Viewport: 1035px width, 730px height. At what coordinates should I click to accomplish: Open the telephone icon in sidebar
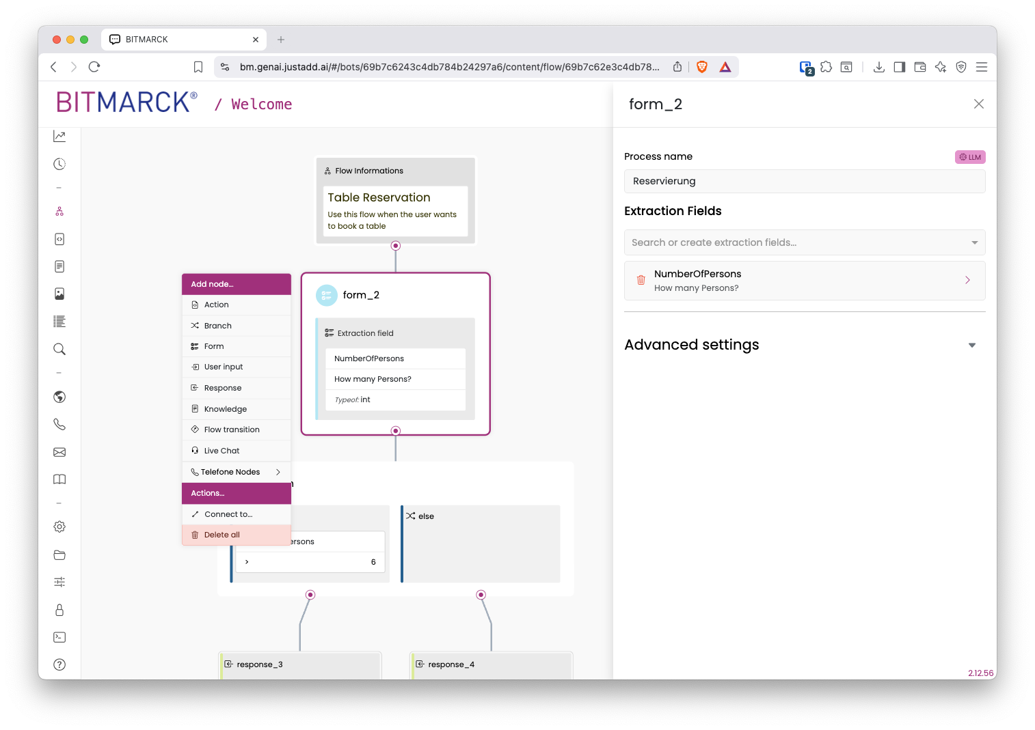(59, 424)
